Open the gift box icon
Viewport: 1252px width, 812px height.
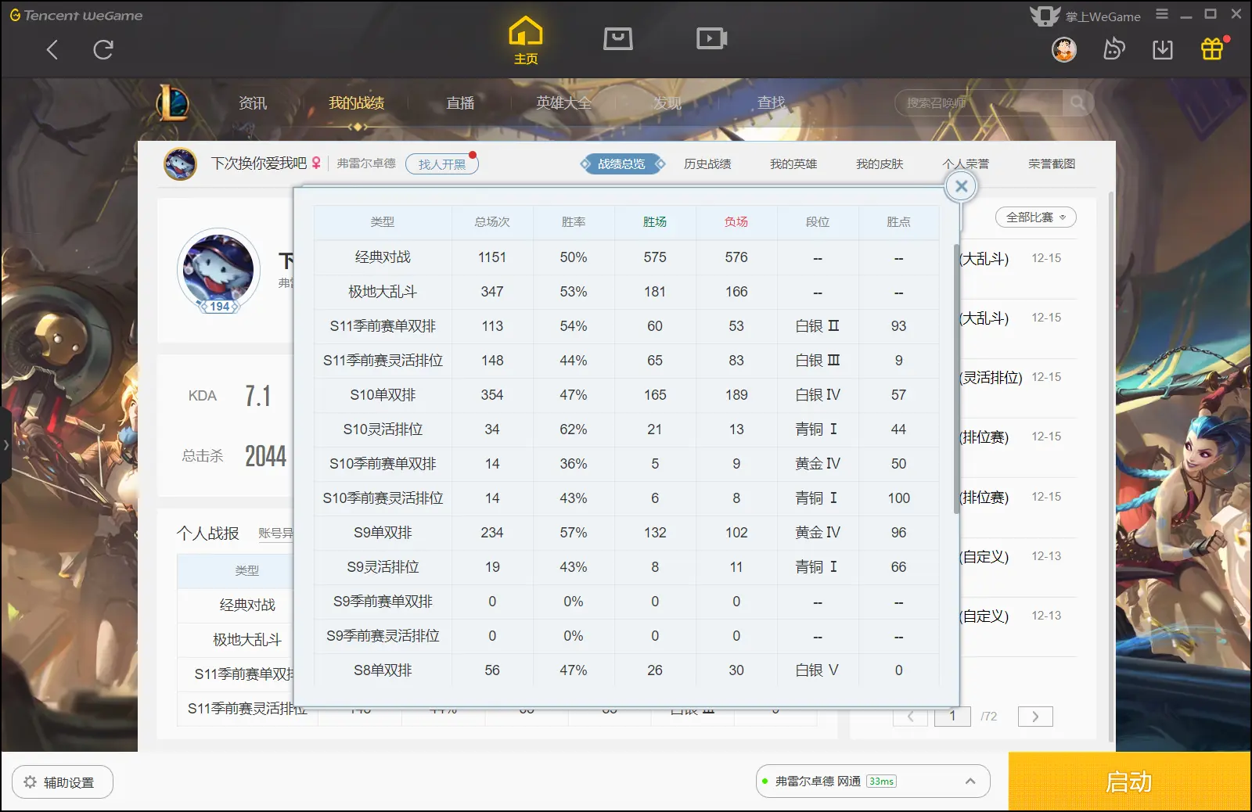point(1212,49)
